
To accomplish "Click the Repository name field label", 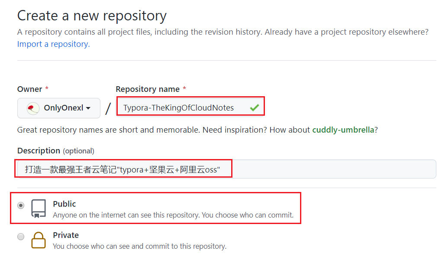I will (148, 89).
